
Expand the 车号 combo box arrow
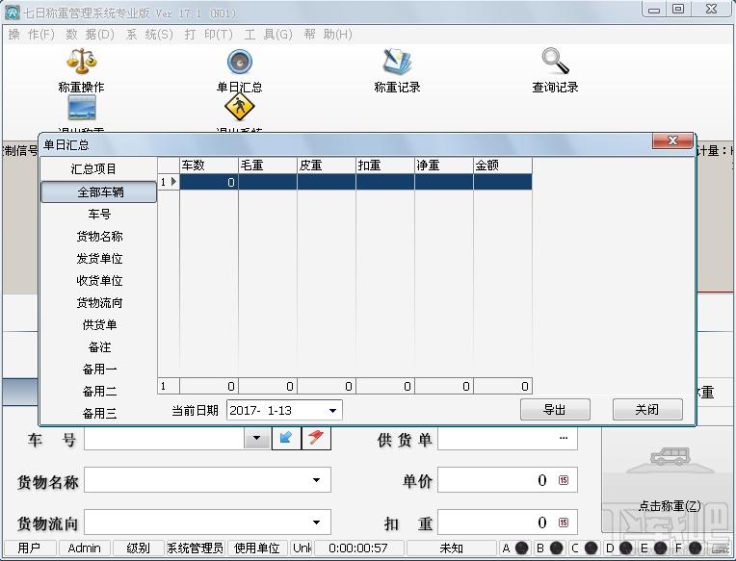pos(257,439)
